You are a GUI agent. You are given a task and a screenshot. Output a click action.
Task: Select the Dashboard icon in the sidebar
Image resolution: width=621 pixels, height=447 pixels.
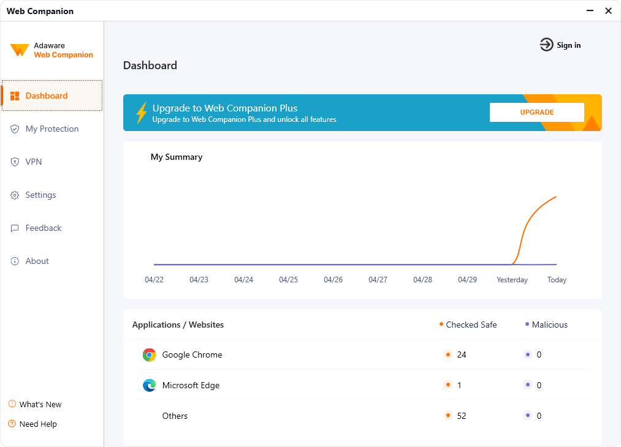[15, 96]
